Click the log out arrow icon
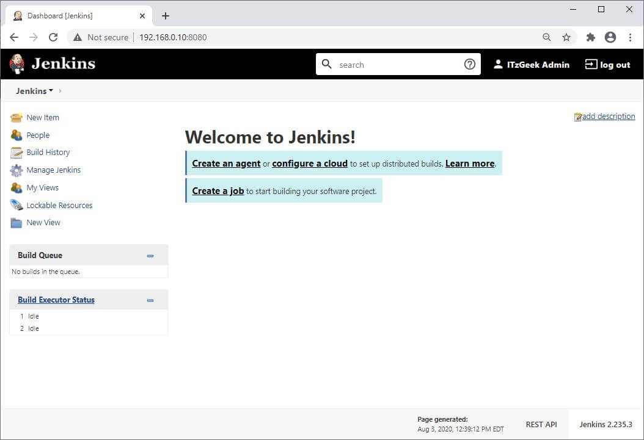Image resolution: width=644 pixels, height=440 pixels. click(x=591, y=64)
